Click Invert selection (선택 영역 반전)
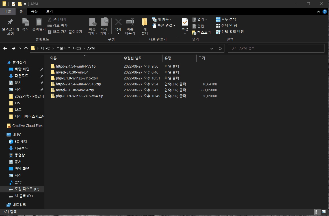329x216 pixels. pyautogui.click(x=230, y=32)
